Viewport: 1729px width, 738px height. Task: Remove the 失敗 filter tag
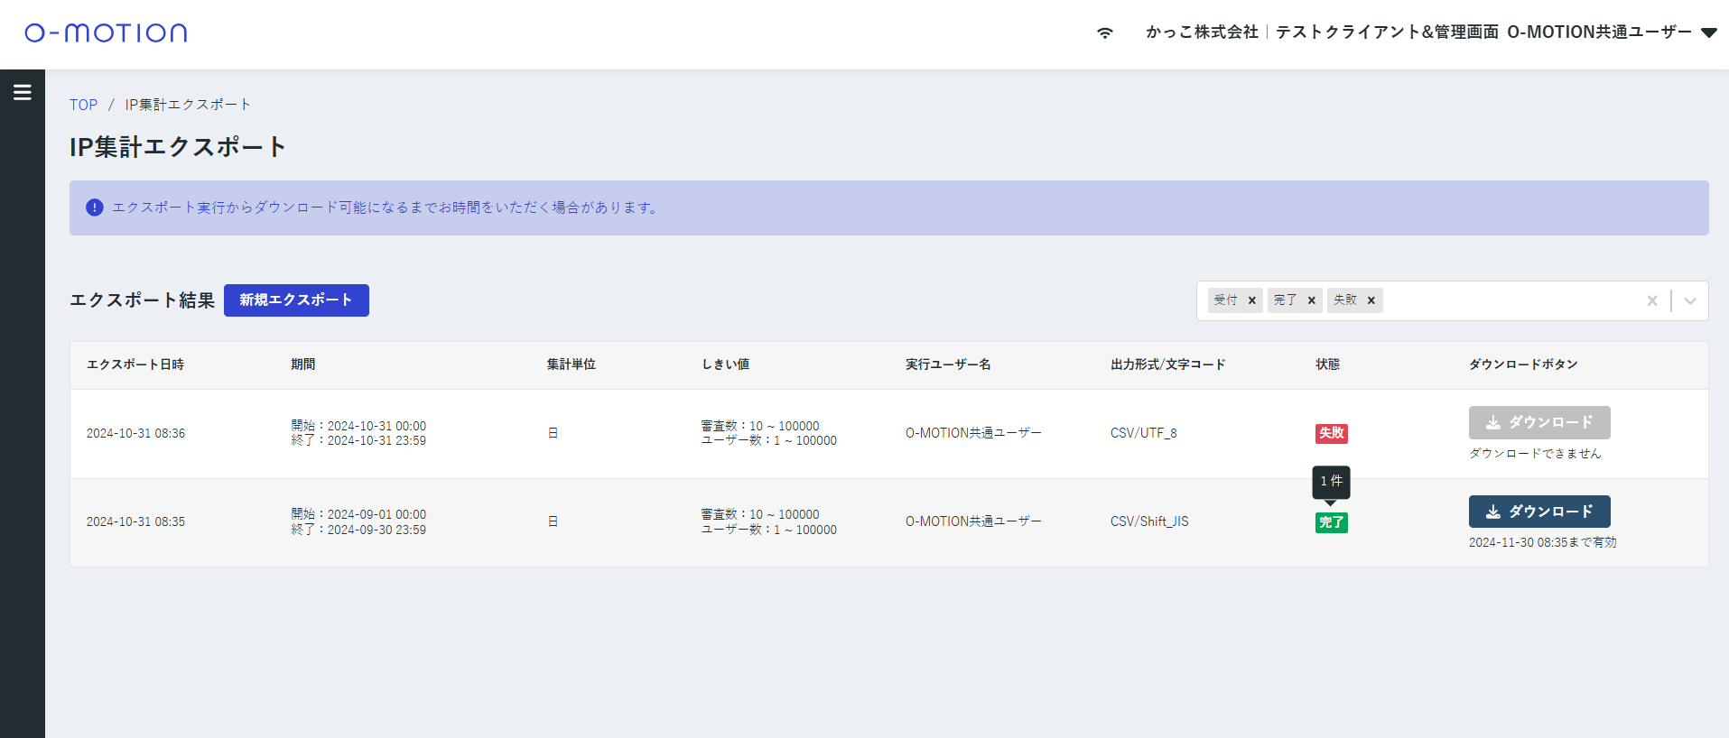coord(1371,300)
